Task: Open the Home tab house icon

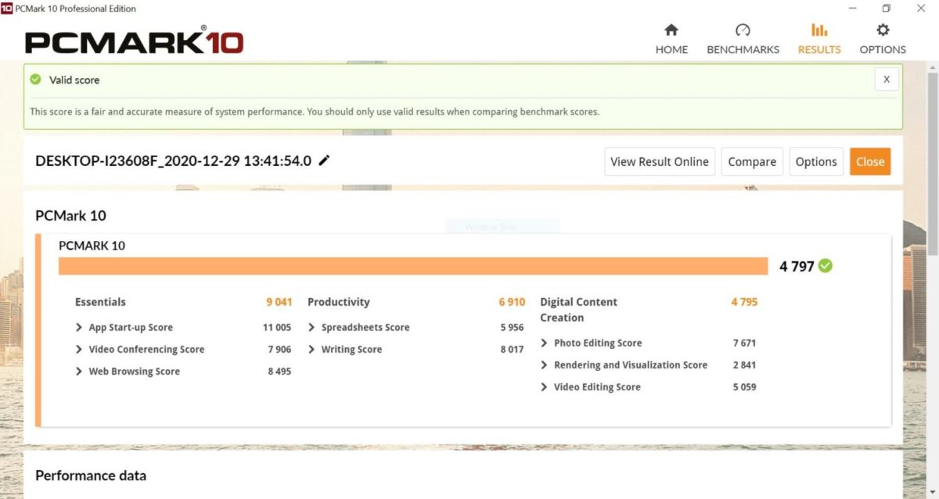Action: point(671,31)
